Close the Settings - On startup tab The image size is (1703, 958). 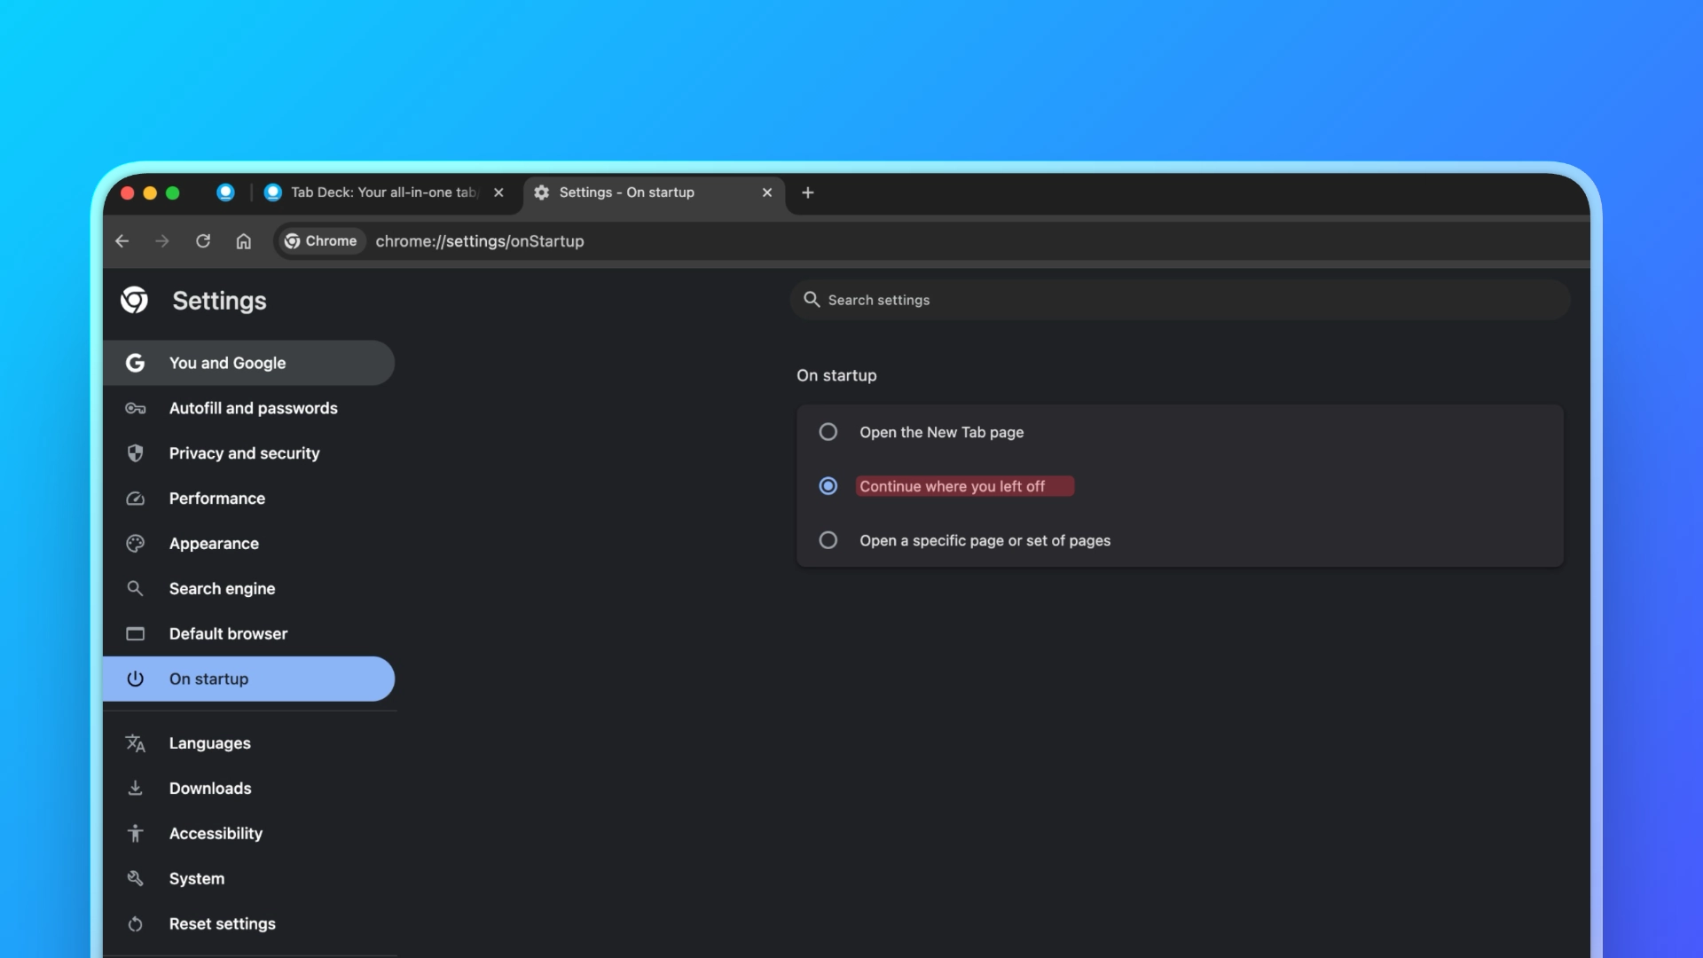[767, 192]
